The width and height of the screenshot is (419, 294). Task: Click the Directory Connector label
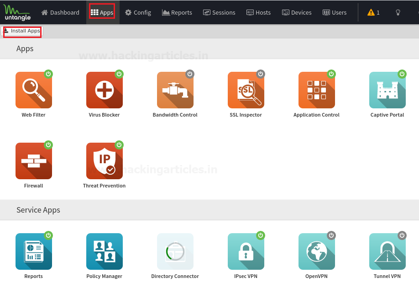175,276
